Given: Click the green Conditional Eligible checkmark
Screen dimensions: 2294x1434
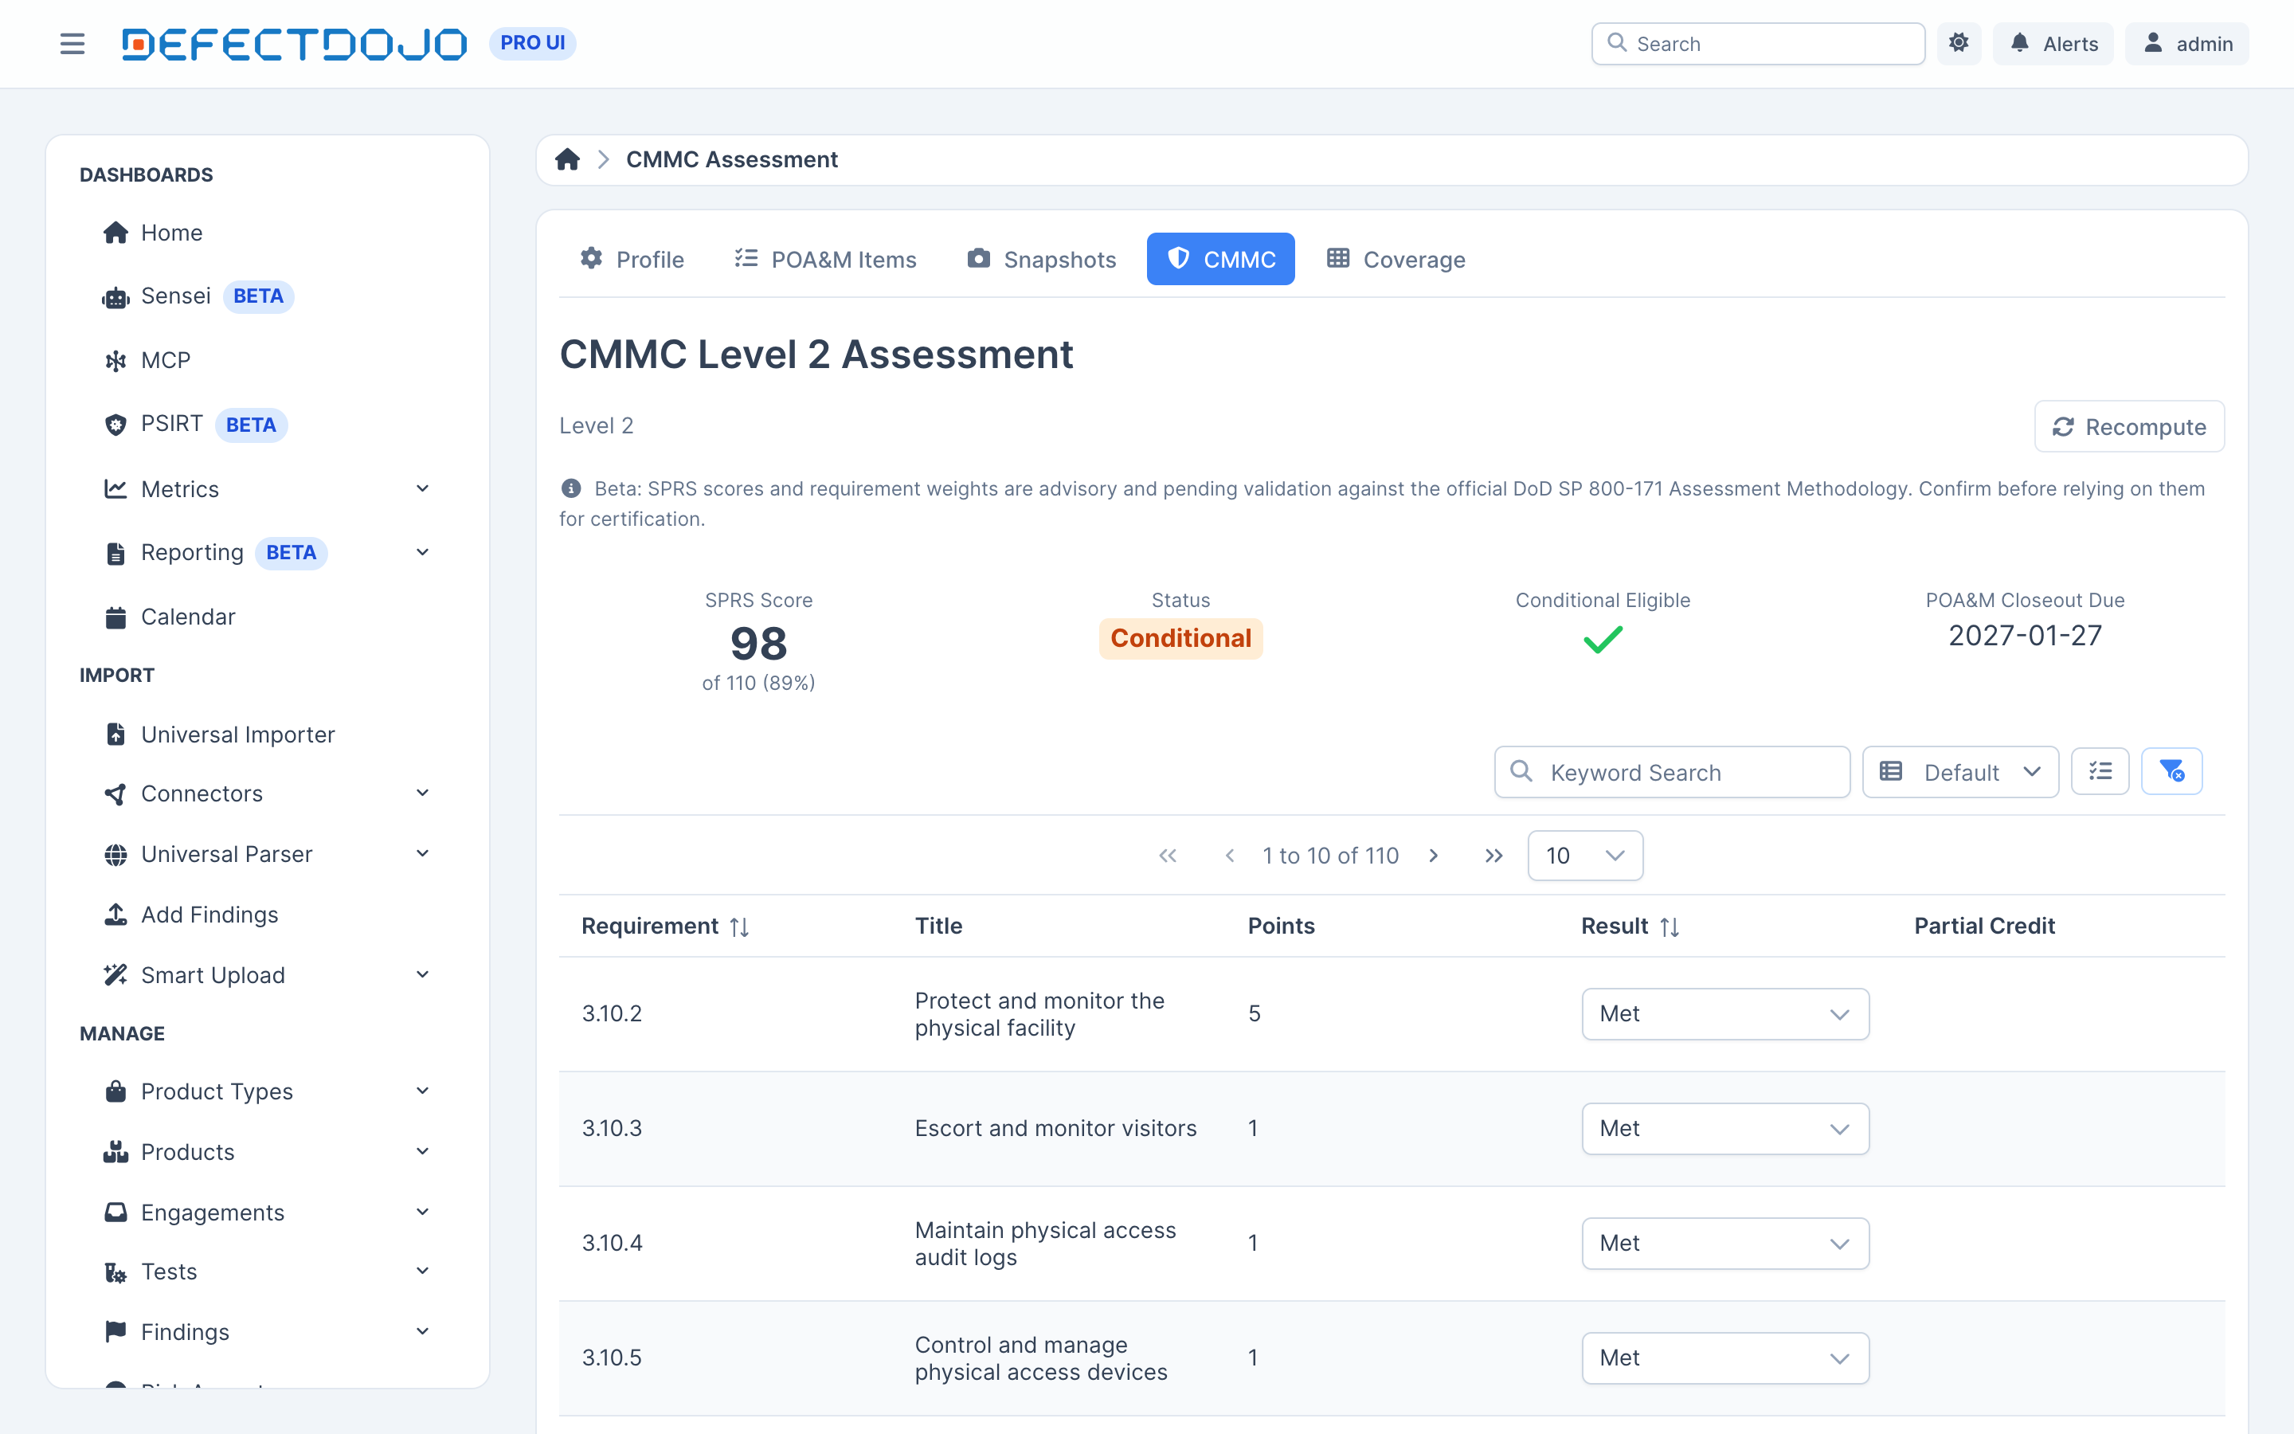Looking at the screenshot, I should click(1603, 641).
